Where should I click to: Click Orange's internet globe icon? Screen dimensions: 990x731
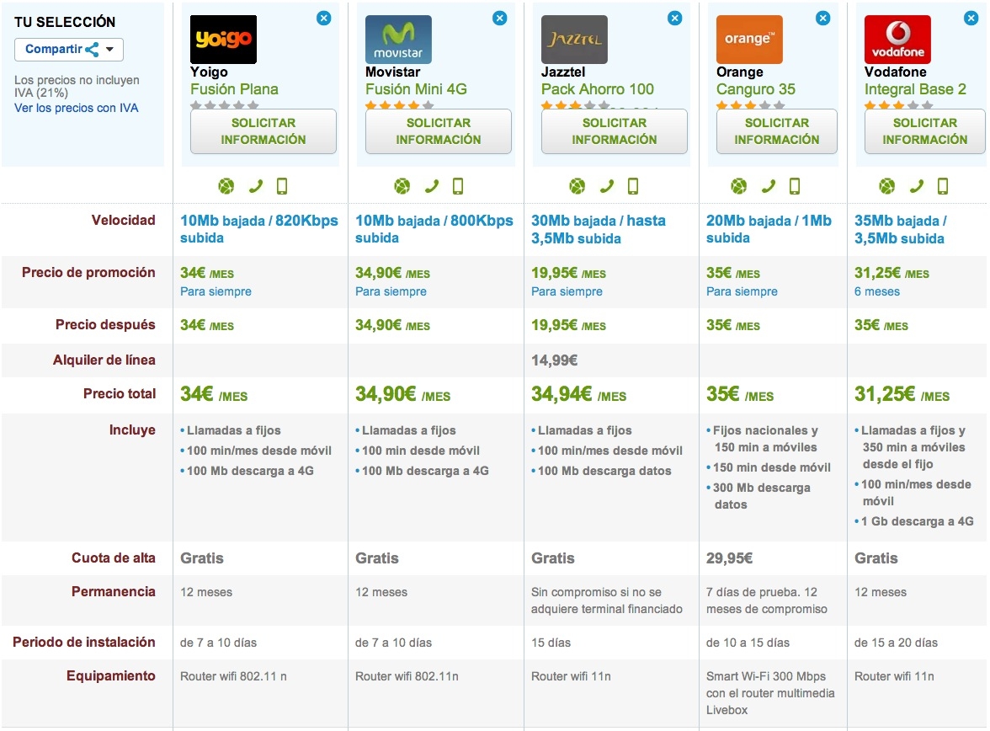[739, 186]
